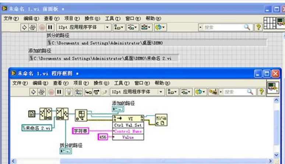Open Reorder dropdown in block diagram toolbar
285x164 pixels.
coord(200,92)
